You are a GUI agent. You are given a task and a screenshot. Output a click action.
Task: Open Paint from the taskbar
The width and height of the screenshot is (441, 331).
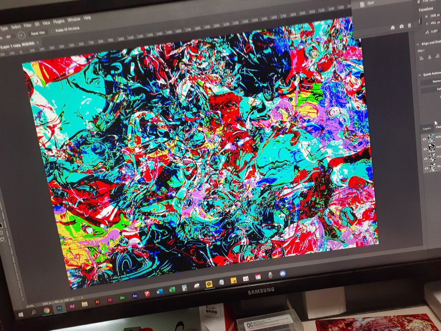(197, 286)
